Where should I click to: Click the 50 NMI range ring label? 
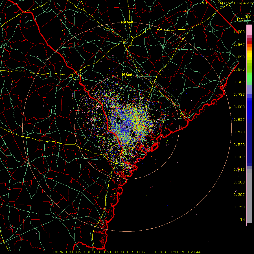(127, 75)
